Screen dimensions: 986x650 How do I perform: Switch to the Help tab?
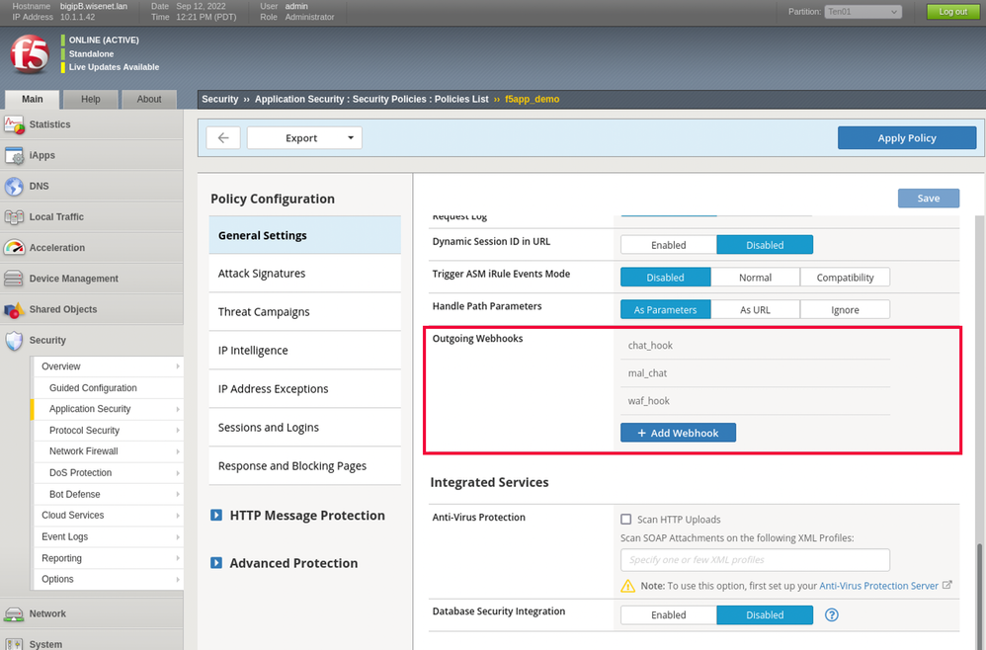[91, 99]
